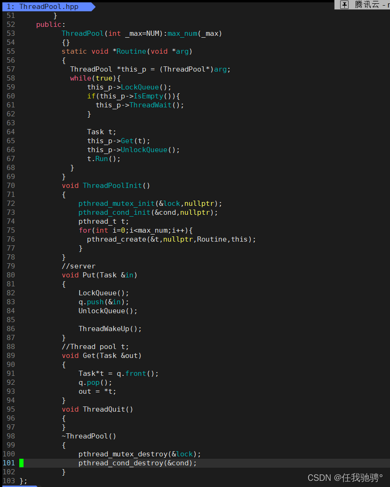Click line number 85 in gutter
Viewport: 390px width, 487px height.
[11, 320]
